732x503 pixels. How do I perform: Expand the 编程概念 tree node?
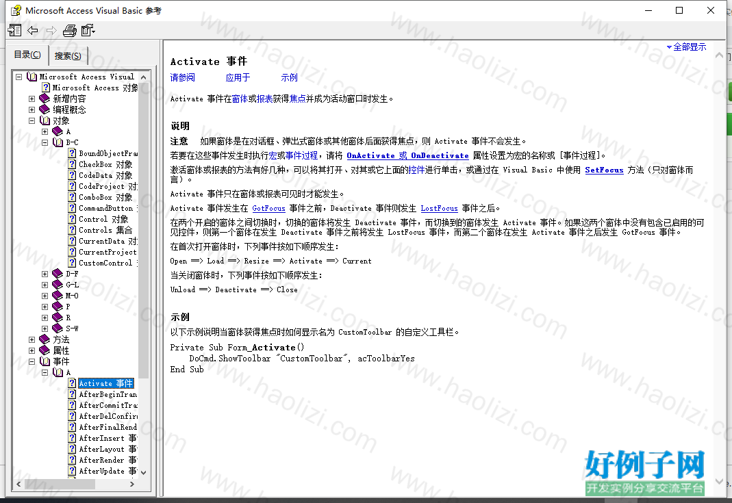coord(31,109)
